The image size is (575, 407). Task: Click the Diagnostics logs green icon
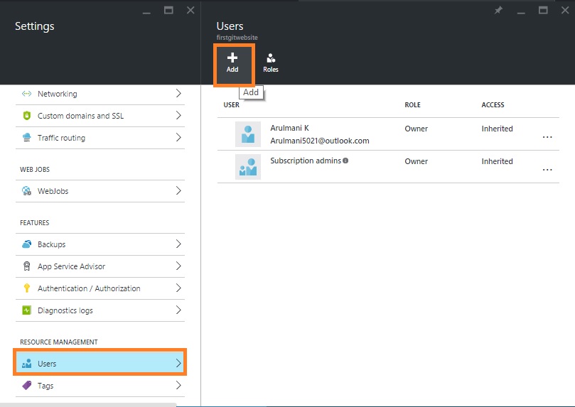[x=27, y=310]
